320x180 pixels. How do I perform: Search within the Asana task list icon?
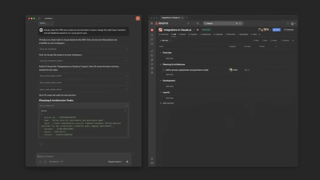293,40
